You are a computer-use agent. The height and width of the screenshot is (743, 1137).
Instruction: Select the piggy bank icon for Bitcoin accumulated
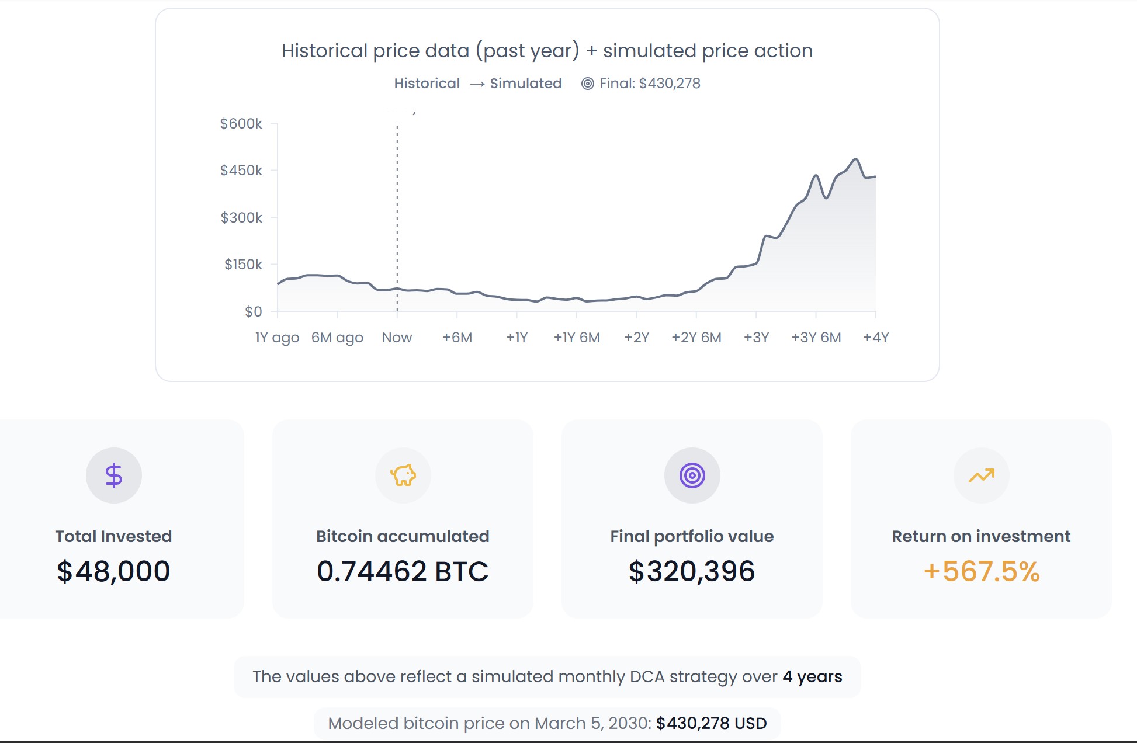(x=403, y=475)
